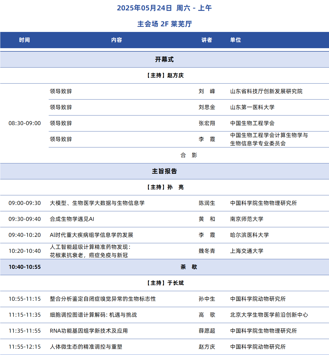This screenshot has width=329, height=355.
Task: Select speaker name "魏冬青"
Action: (207, 251)
